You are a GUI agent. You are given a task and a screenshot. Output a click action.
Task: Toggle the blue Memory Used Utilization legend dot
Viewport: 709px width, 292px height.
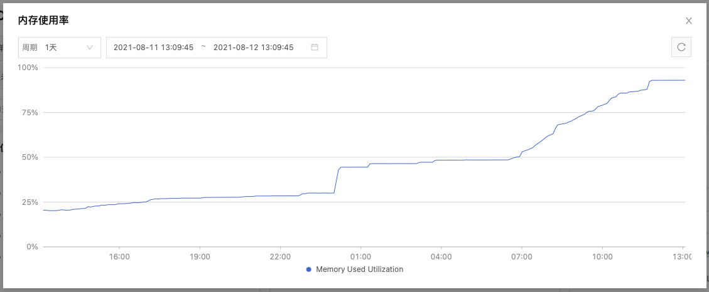[x=308, y=269]
